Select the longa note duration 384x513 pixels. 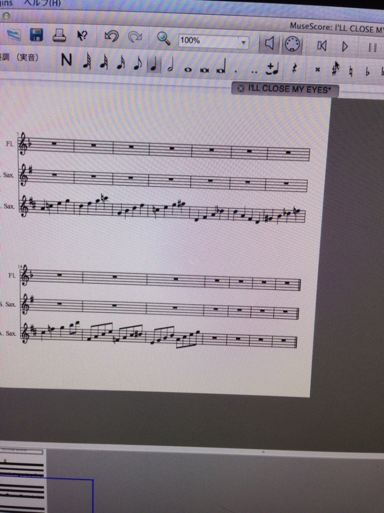click(221, 66)
